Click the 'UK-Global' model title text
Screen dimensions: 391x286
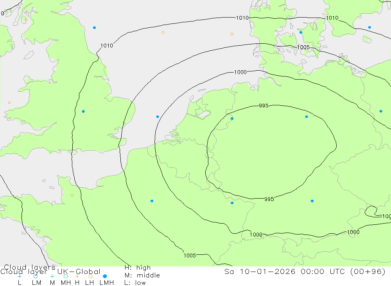(79, 272)
